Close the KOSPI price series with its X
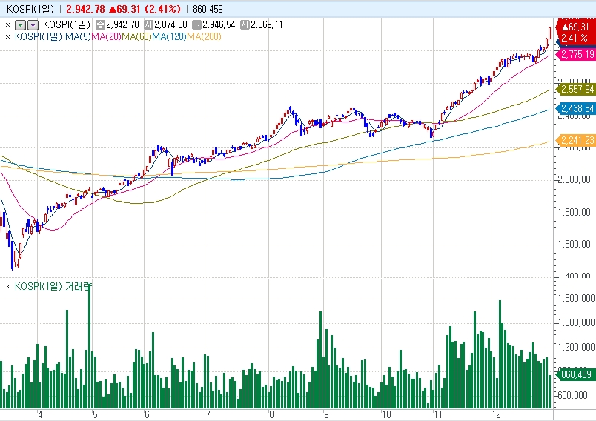This screenshot has width=596, height=421. tap(7, 24)
